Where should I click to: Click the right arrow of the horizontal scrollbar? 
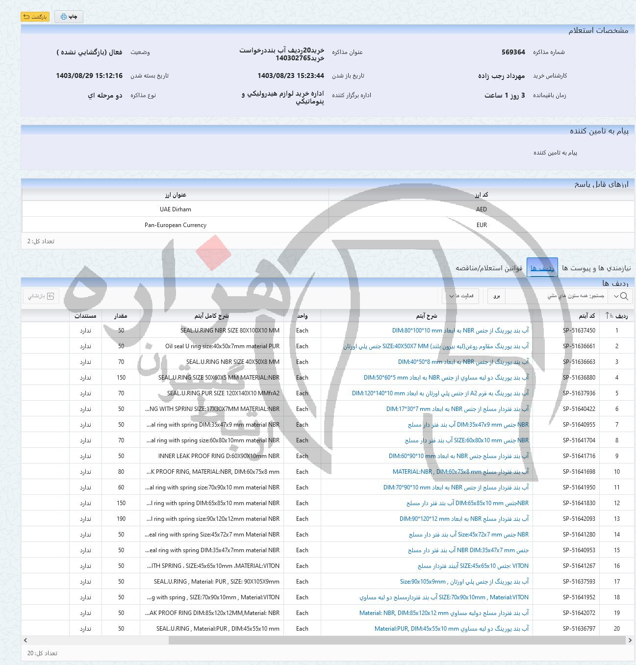(630, 640)
